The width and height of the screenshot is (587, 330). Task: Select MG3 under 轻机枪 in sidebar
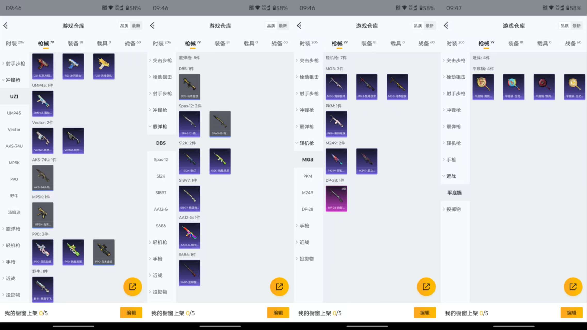(308, 159)
